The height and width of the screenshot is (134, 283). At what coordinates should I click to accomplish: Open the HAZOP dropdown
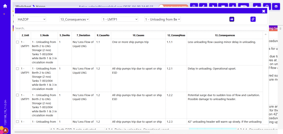pyautogui.click(x=32, y=19)
